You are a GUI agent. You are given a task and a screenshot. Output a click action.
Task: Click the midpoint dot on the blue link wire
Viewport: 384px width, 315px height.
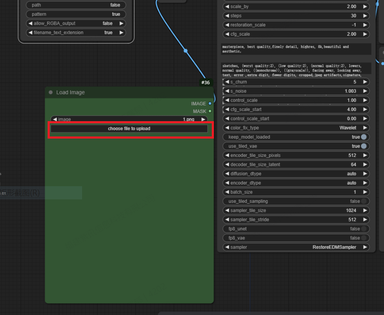point(185,51)
